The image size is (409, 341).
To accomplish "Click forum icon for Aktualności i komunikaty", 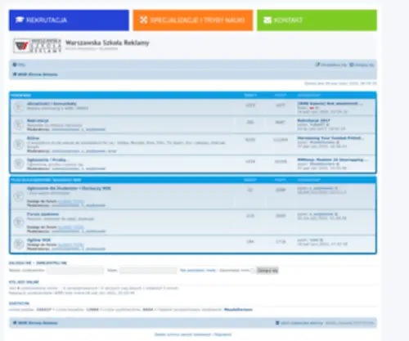I will (19, 107).
